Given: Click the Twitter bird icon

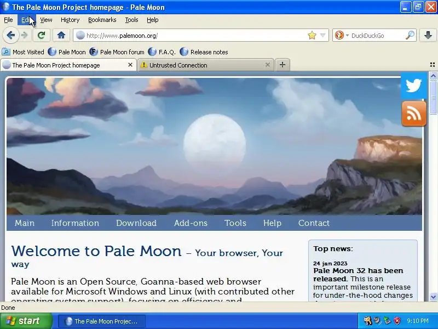Looking at the screenshot, I should point(414,86).
